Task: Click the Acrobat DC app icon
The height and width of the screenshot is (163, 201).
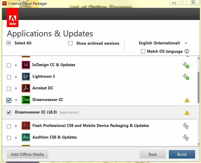Action: [x=26, y=88]
